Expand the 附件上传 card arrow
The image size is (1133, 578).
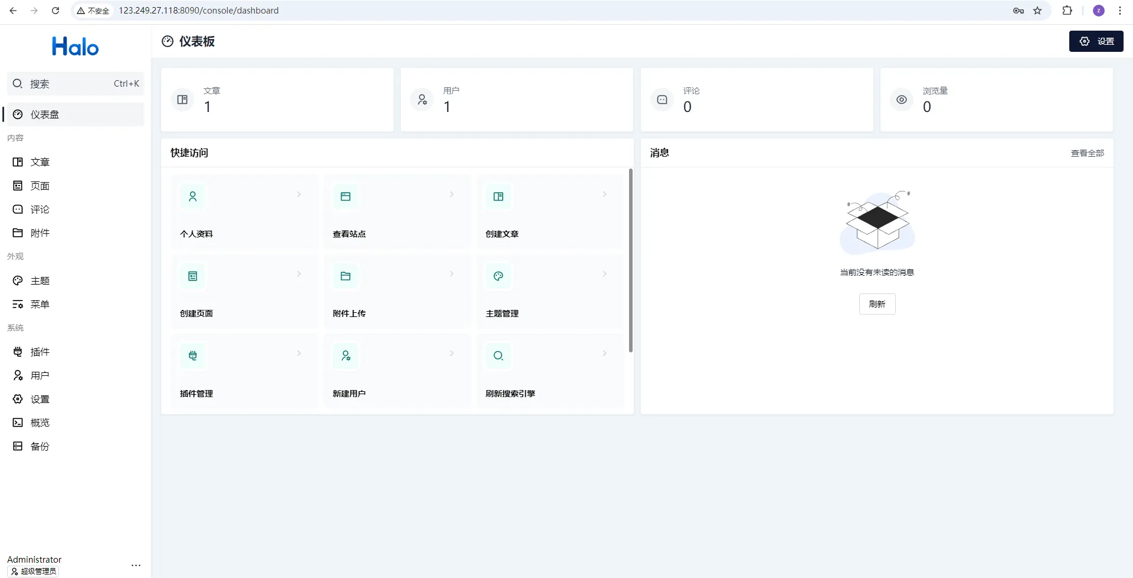[452, 273]
